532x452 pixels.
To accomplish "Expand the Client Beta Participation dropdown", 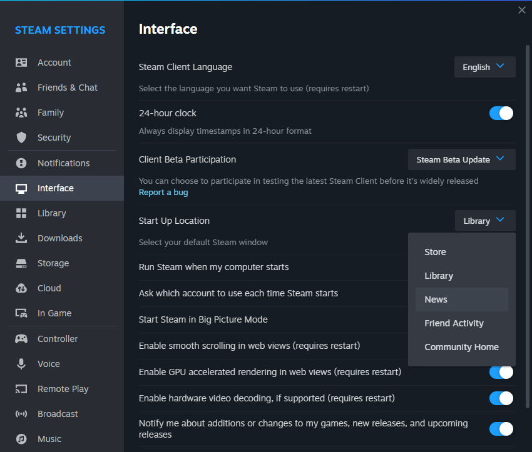I will [461, 159].
